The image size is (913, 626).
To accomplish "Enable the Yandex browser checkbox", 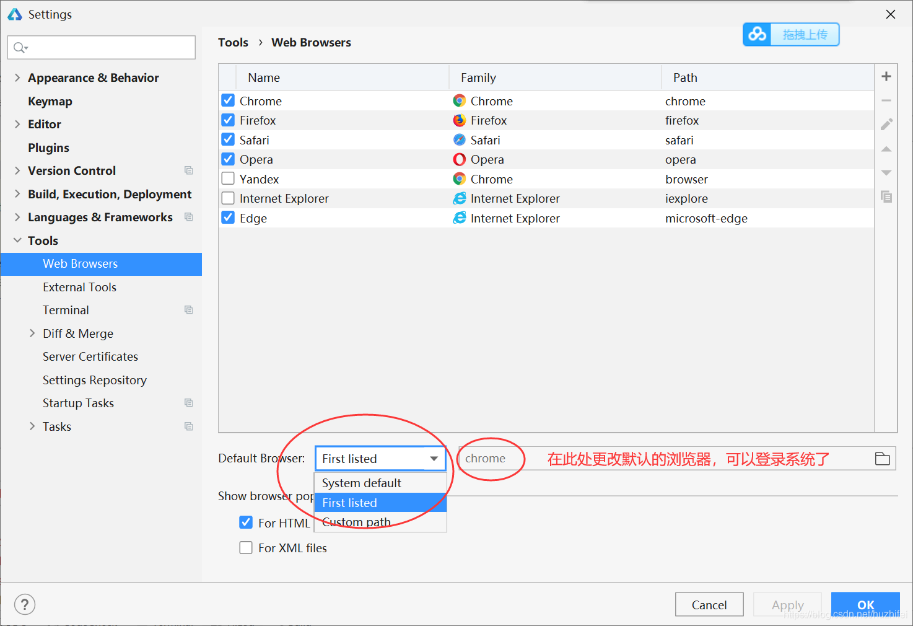I will 228,179.
